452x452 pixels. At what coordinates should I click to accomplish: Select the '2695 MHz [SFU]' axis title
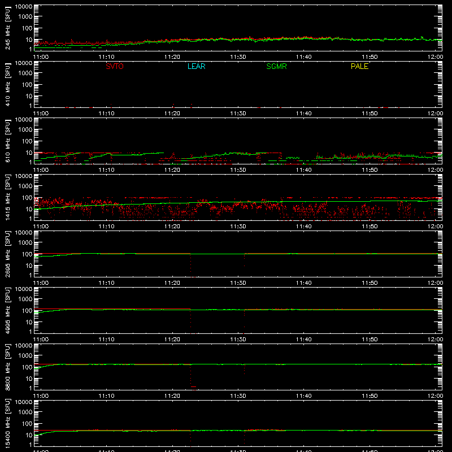point(7,254)
